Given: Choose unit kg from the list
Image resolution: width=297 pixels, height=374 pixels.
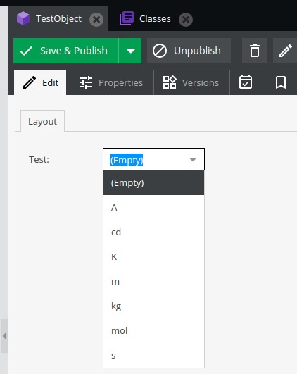Looking at the screenshot, I should 153,306.
